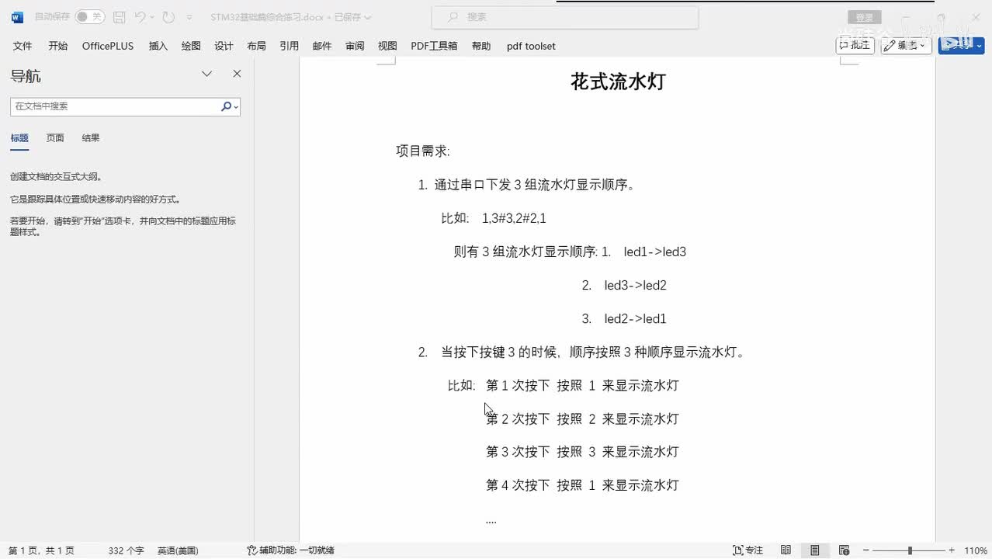Open the 邮件 tab
The width and height of the screenshot is (992, 559).
(322, 46)
